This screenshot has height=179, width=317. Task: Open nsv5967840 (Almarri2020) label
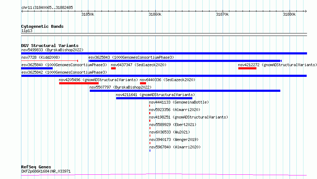[175, 147]
